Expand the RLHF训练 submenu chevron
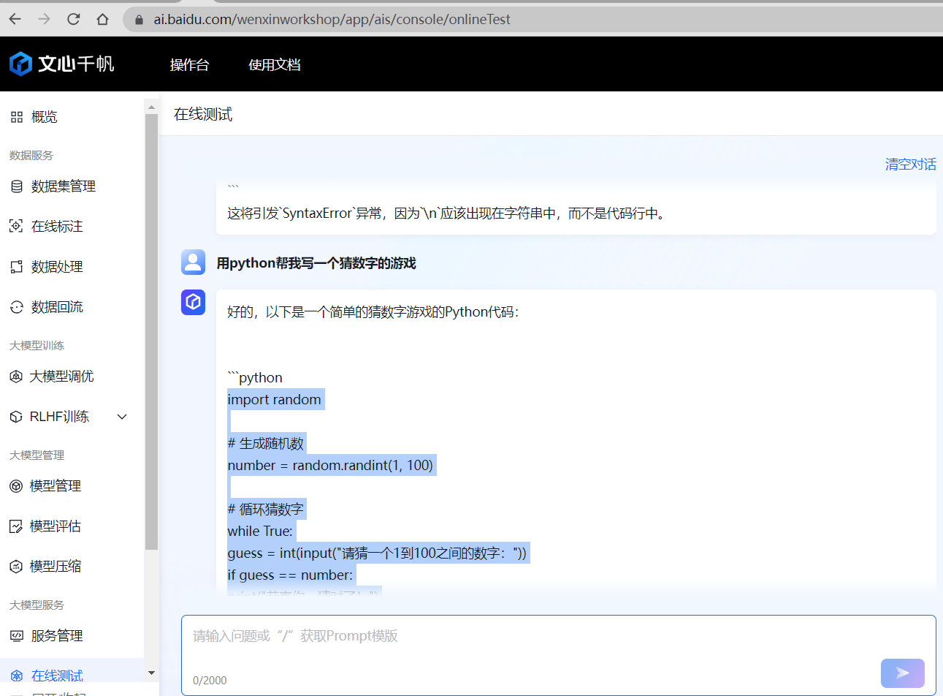Screen dimensions: 943x696 click(122, 417)
